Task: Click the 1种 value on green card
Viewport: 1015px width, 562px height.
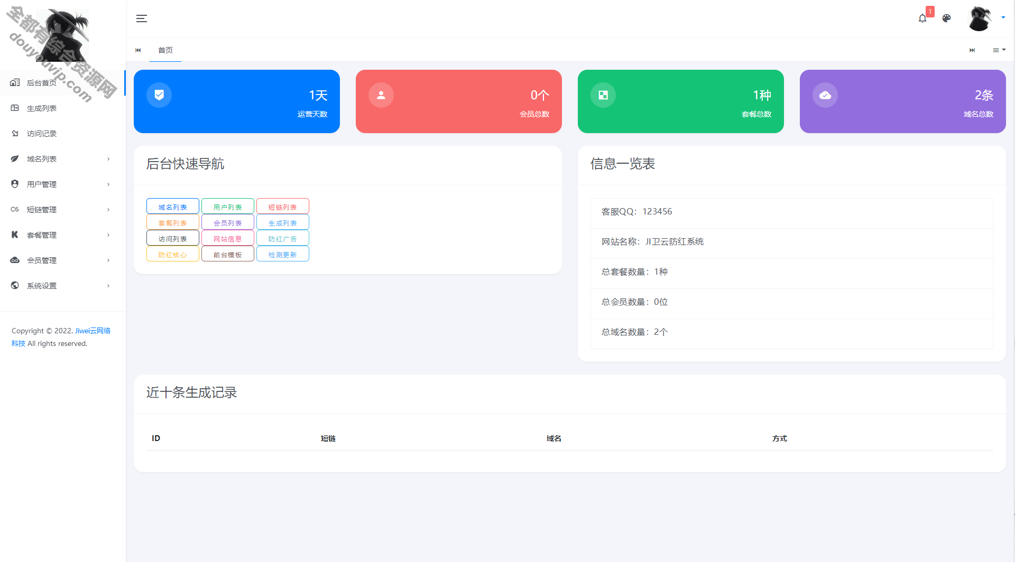Action: 762,95
